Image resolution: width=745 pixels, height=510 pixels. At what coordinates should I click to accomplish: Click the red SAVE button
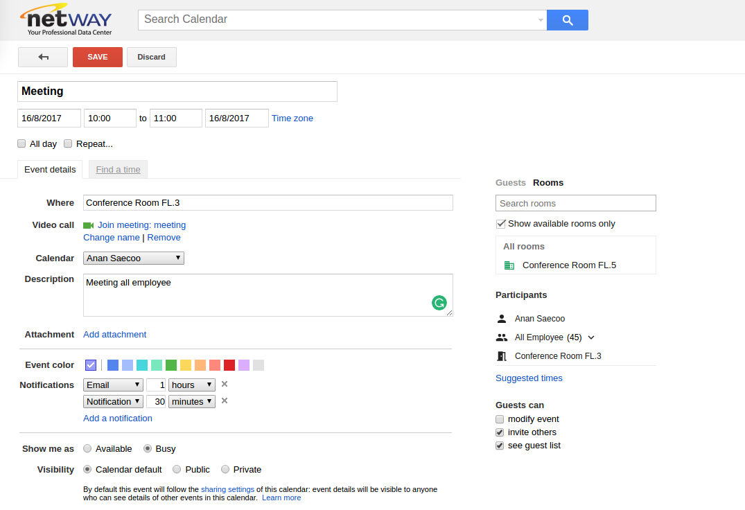pyautogui.click(x=98, y=57)
